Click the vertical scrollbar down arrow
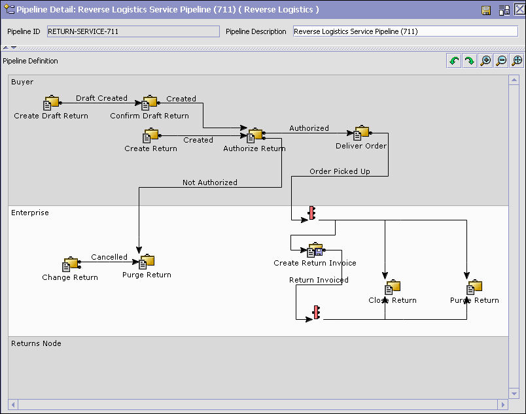 click(514, 394)
